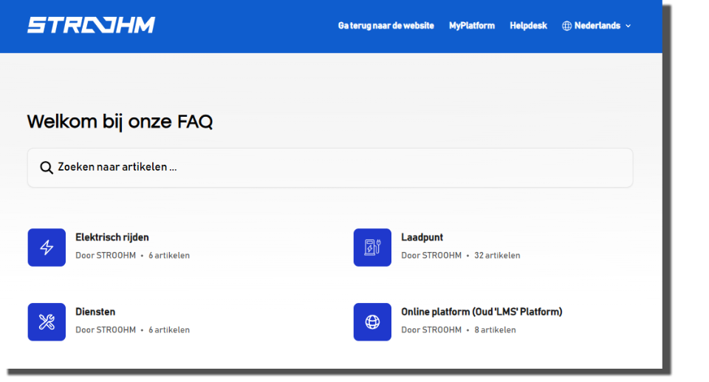Open the Elektrisch rijden category title

[x=112, y=237]
